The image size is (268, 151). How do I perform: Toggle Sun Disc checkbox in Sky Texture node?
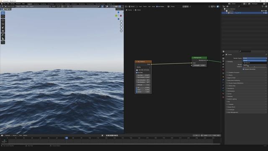[137, 73]
